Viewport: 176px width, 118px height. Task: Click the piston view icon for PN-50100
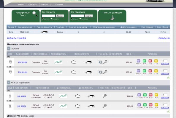(x=10, y=62)
